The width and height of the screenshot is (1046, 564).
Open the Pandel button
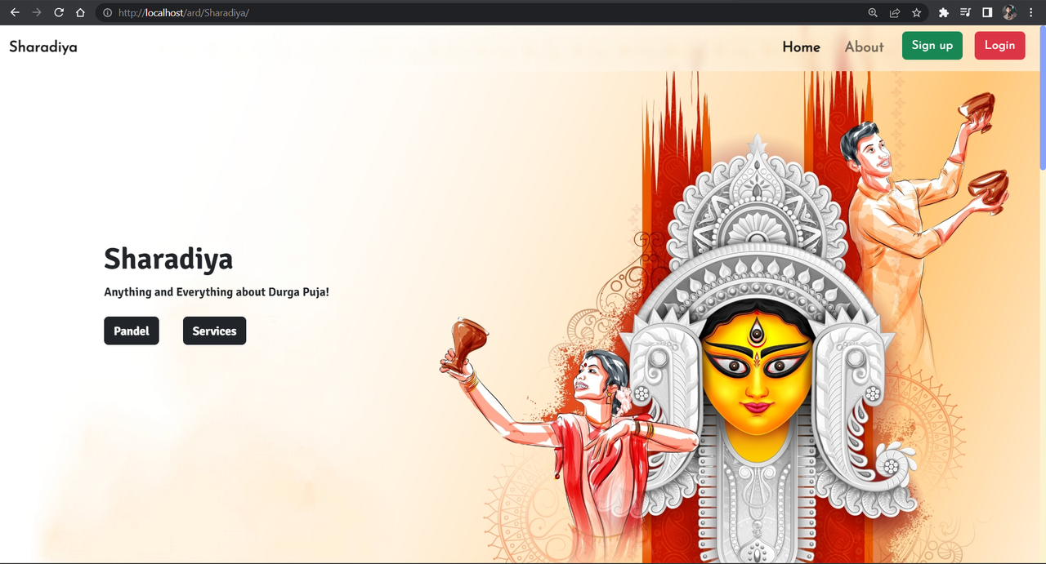click(132, 331)
